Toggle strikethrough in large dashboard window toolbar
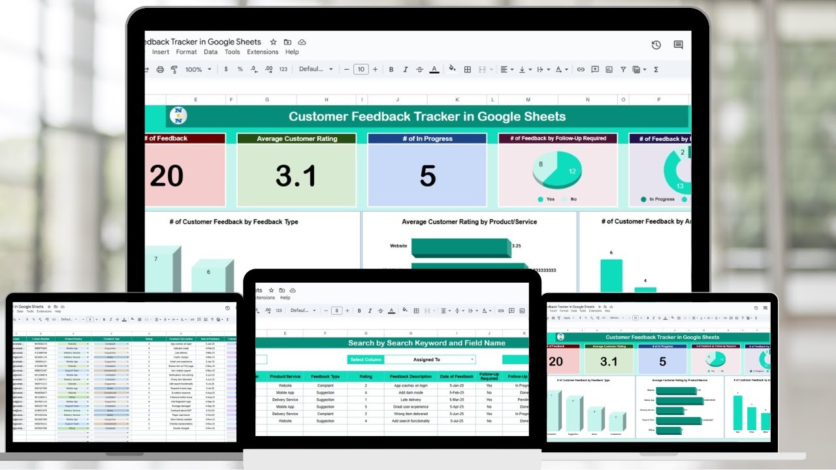The height and width of the screenshot is (470, 836). (x=419, y=69)
